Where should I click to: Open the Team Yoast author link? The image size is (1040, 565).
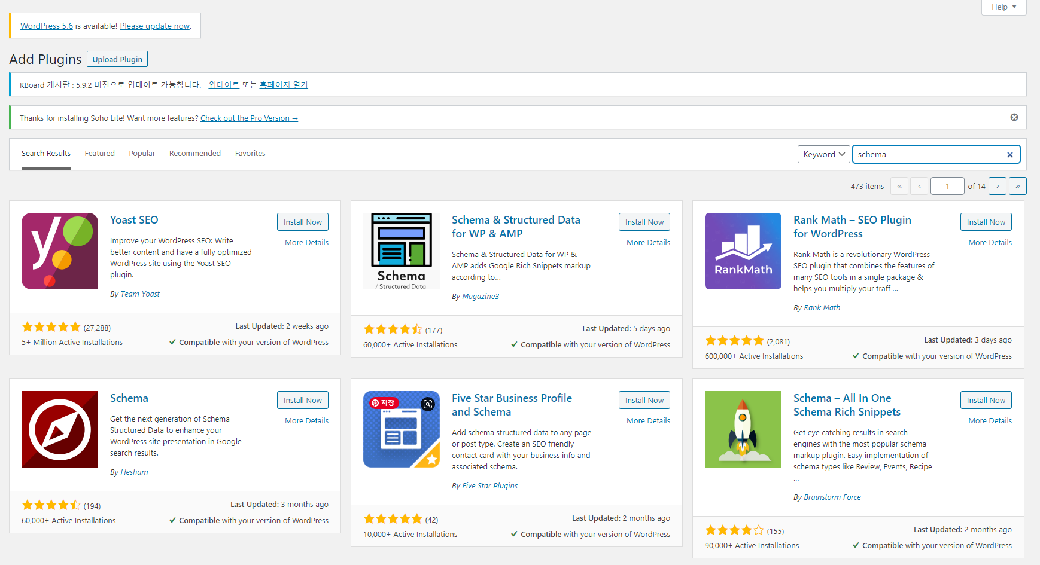[x=140, y=294]
